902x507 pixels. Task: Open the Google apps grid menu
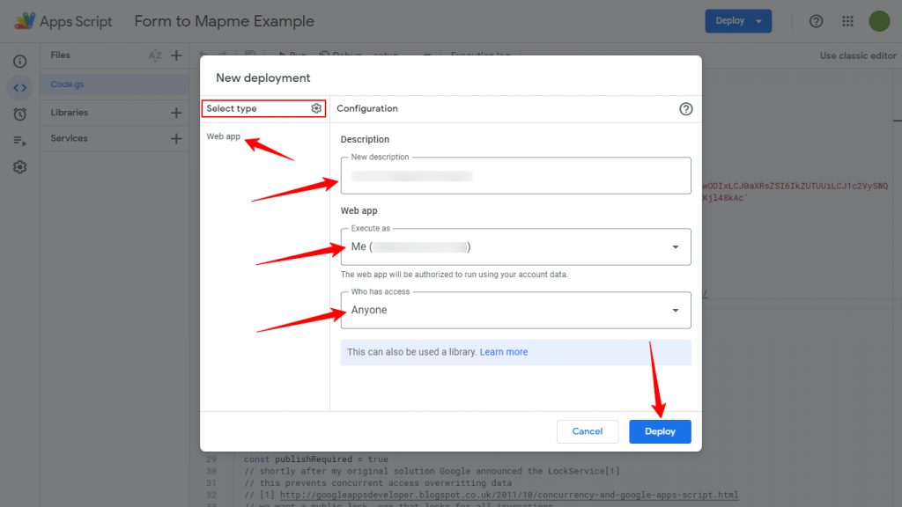point(847,20)
